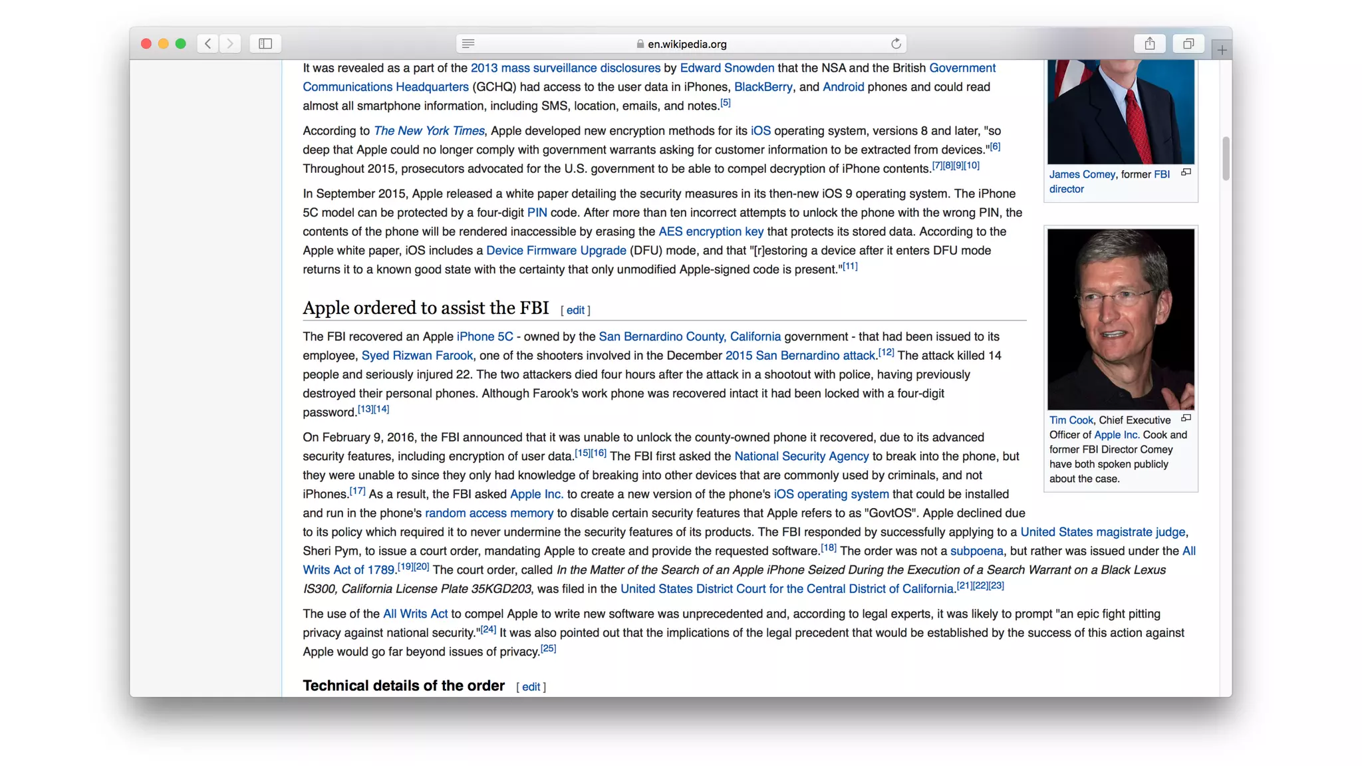Click the Safari back arrow button

coord(207,44)
